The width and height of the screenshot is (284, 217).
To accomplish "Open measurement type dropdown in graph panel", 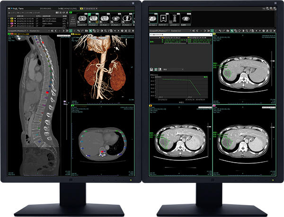I will (x=174, y=69).
